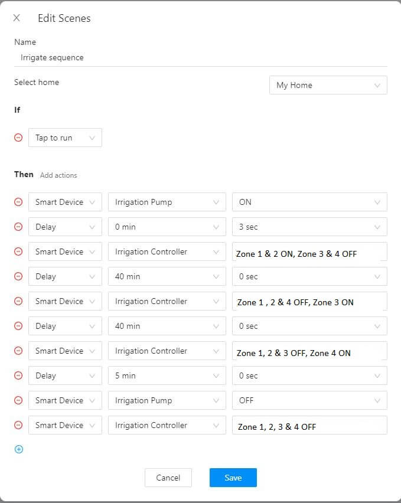Viewport: 401px width, 503px height.
Task: Open the 5 min delay dropdown
Action: [167, 375]
